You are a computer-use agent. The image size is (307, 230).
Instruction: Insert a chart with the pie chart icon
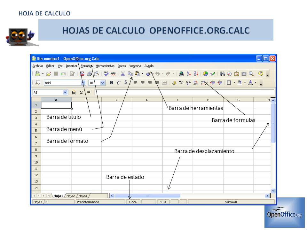pyautogui.click(x=205, y=74)
